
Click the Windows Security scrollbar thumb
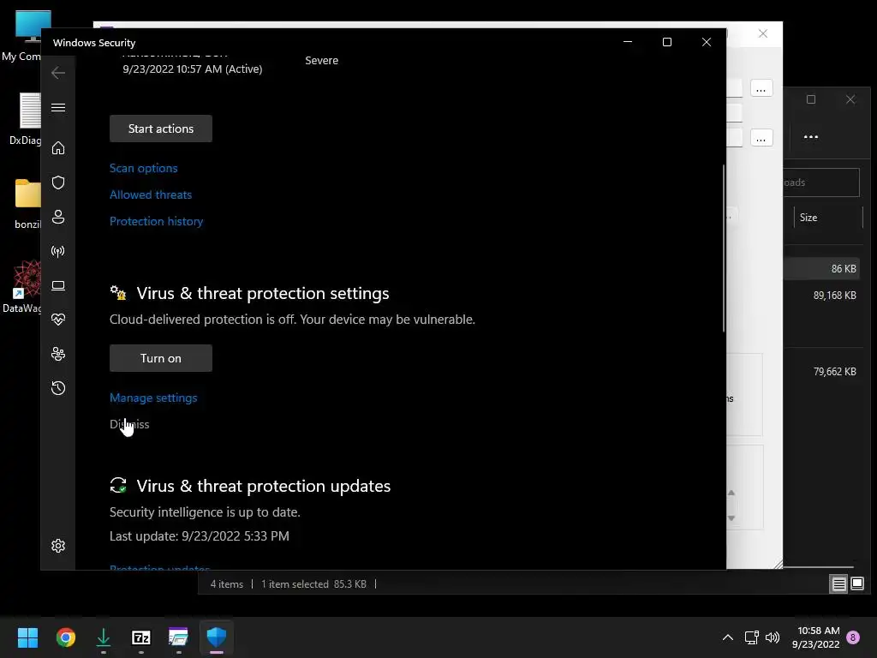723,248
